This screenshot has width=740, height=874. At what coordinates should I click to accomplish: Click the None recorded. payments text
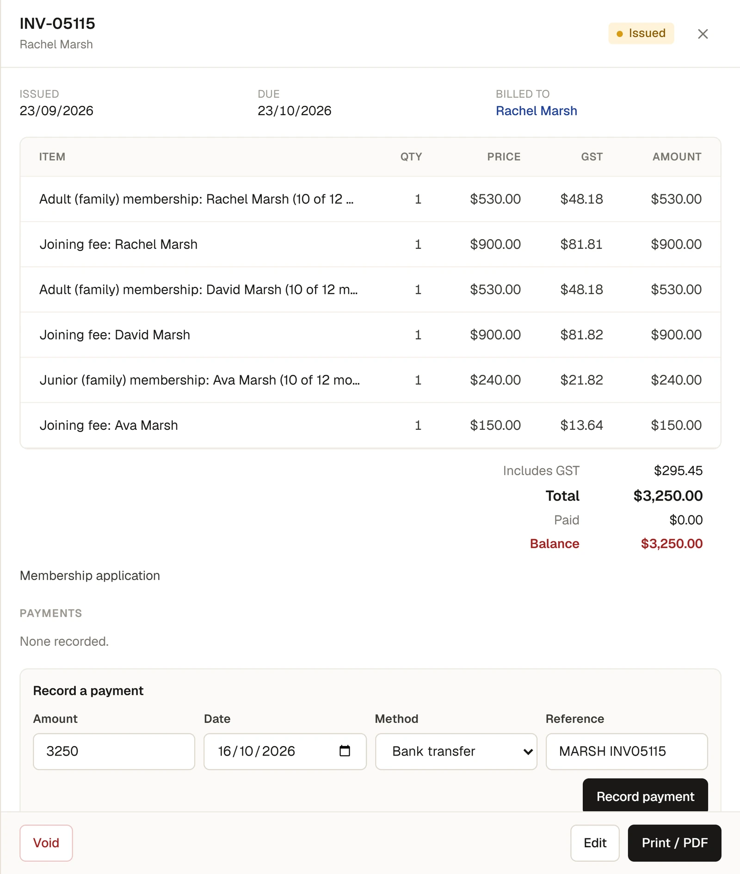point(64,641)
